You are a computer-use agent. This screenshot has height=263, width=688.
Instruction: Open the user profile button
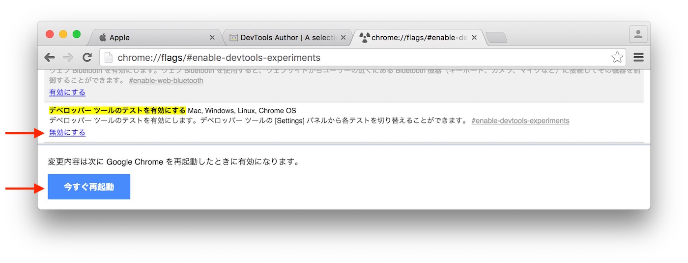[x=638, y=34]
